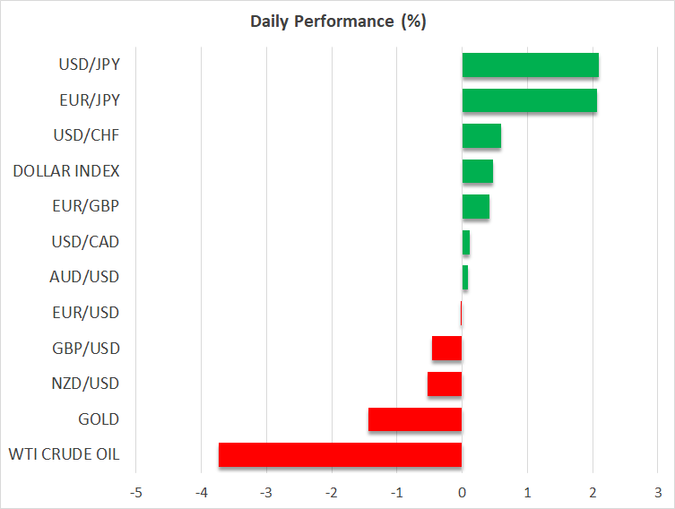
Task: Click the red NZD/USD bar
Action: click(x=445, y=384)
